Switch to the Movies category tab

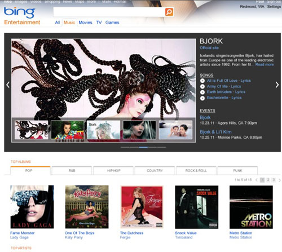[85, 23]
